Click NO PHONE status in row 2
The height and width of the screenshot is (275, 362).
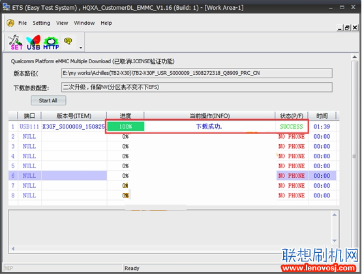click(292, 136)
